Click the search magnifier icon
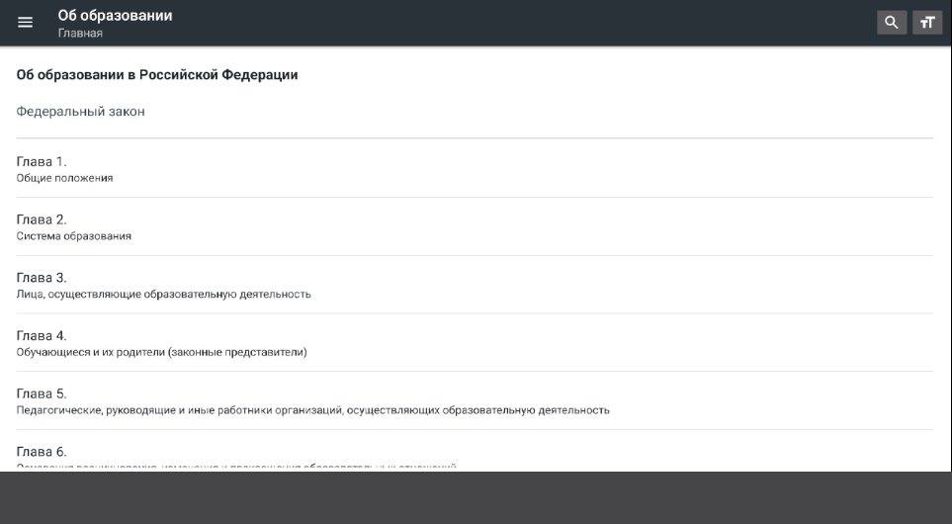Image resolution: width=952 pixels, height=524 pixels. [x=892, y=23]
